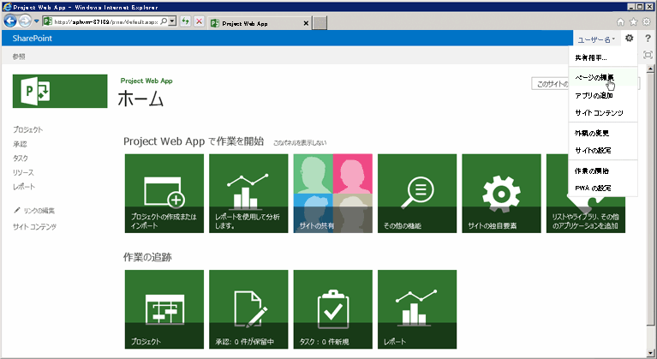Click the page scrollbar up arrow

pos(650,69)
